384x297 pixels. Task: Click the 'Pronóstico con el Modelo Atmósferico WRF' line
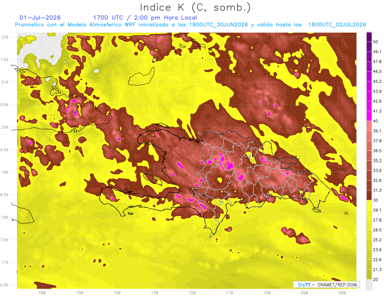pos(190,25)
